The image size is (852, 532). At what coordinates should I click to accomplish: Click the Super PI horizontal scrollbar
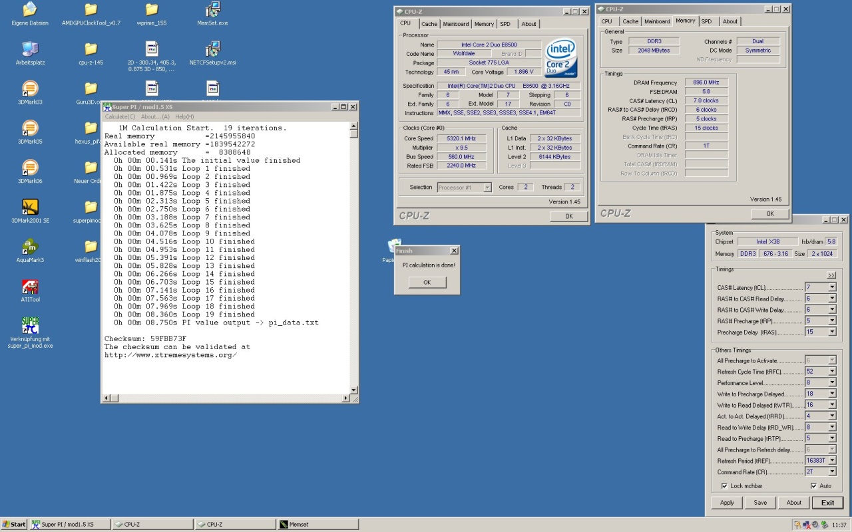click(225, 398)
